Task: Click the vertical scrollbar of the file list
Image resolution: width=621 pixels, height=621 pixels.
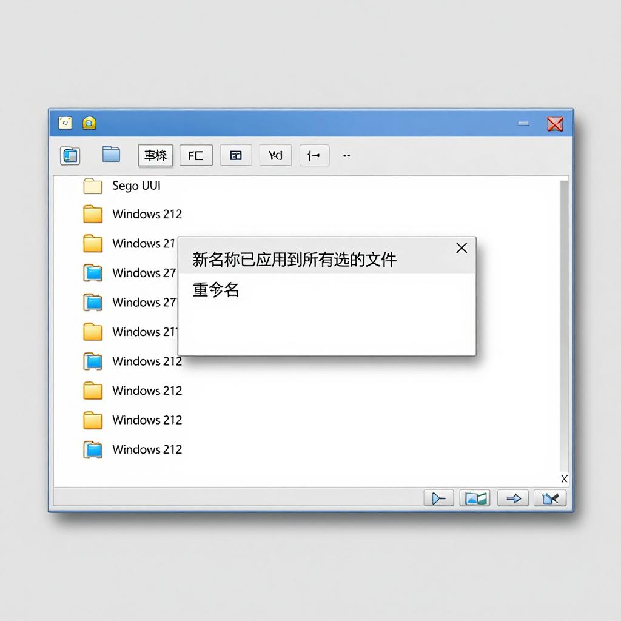Action: click(x=564, y=326)
